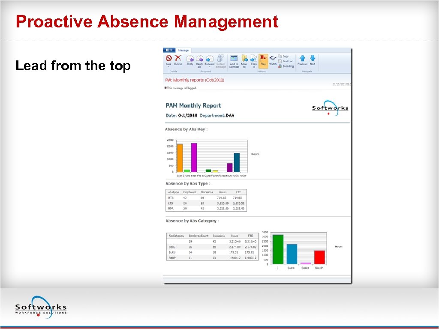439x329 pixels.
Task: Open the Move to folder dropdown
Action: [244, 59]
